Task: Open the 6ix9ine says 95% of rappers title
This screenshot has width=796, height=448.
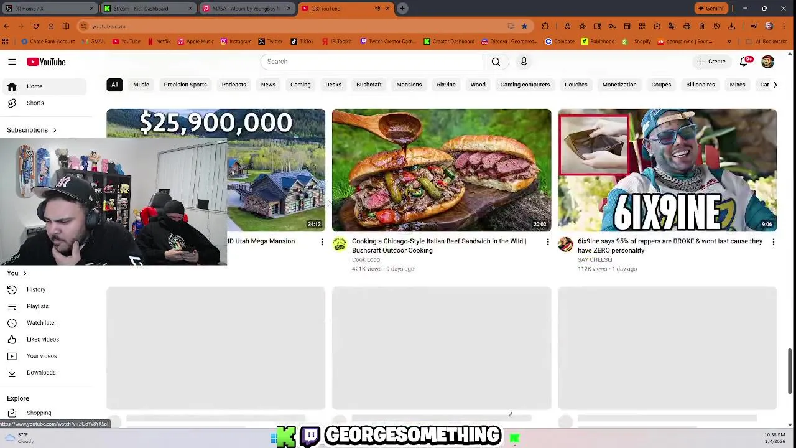Action: coord(670,246)
